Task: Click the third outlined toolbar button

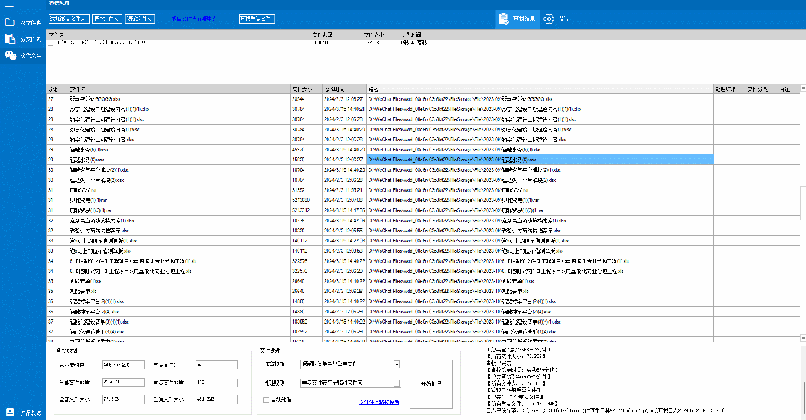Action: (x=140, y=19)
